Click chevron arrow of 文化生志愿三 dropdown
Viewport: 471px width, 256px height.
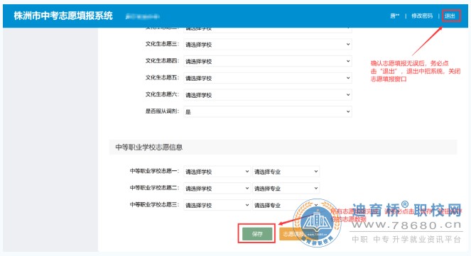click(348, 45)
